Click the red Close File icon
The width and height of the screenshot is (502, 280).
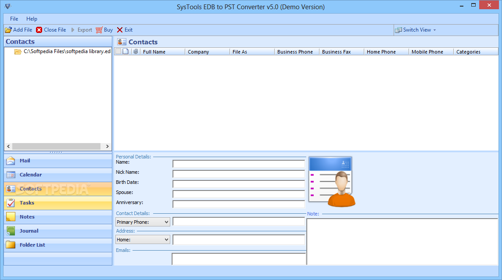pos(39,30)
